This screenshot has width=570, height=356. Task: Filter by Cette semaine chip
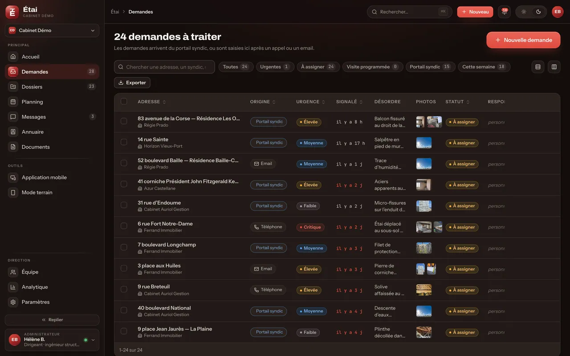tap(484, 67)
